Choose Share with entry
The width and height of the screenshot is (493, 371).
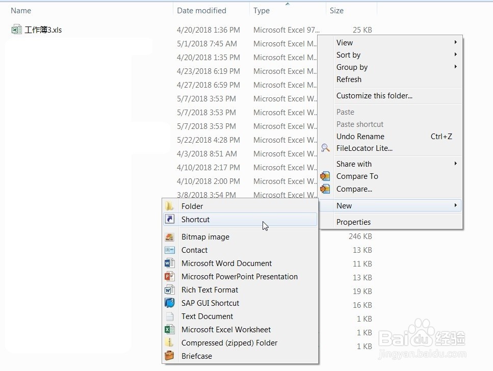tap(391, 164)
